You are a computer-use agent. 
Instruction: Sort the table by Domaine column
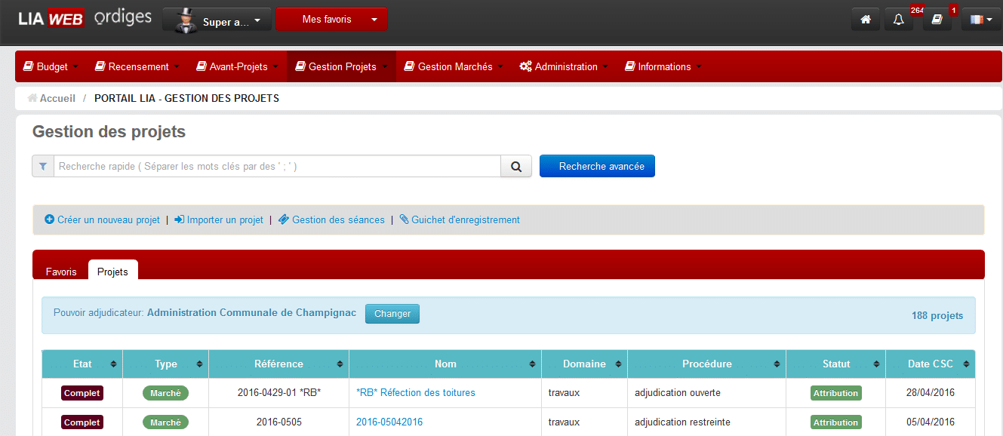click(x=584, y=364)
